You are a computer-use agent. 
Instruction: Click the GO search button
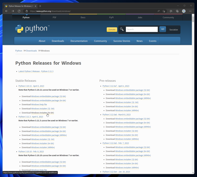(163, 29)
